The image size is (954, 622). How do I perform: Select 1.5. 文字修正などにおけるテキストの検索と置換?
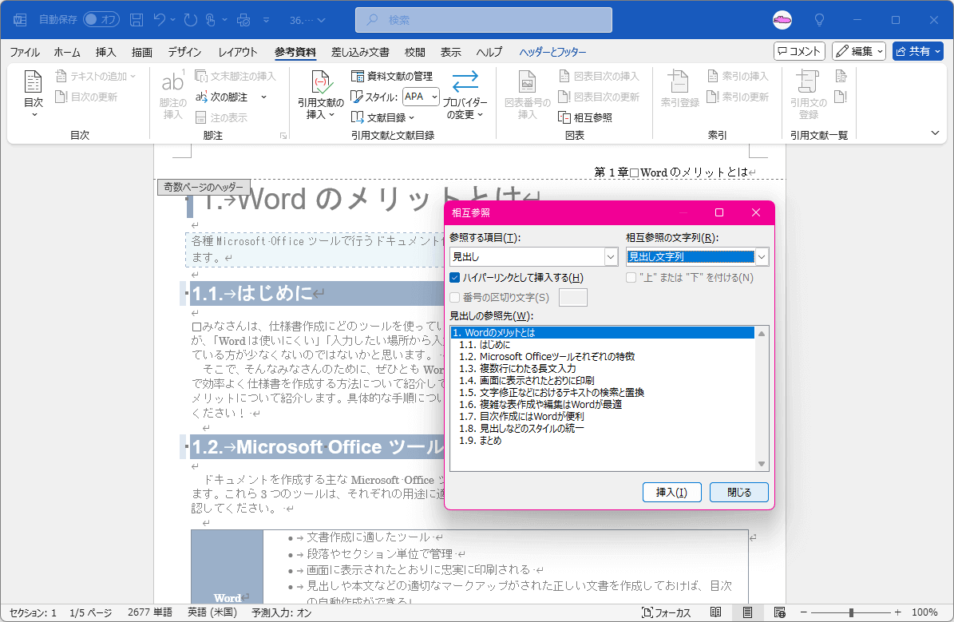[x=602, y=393]
